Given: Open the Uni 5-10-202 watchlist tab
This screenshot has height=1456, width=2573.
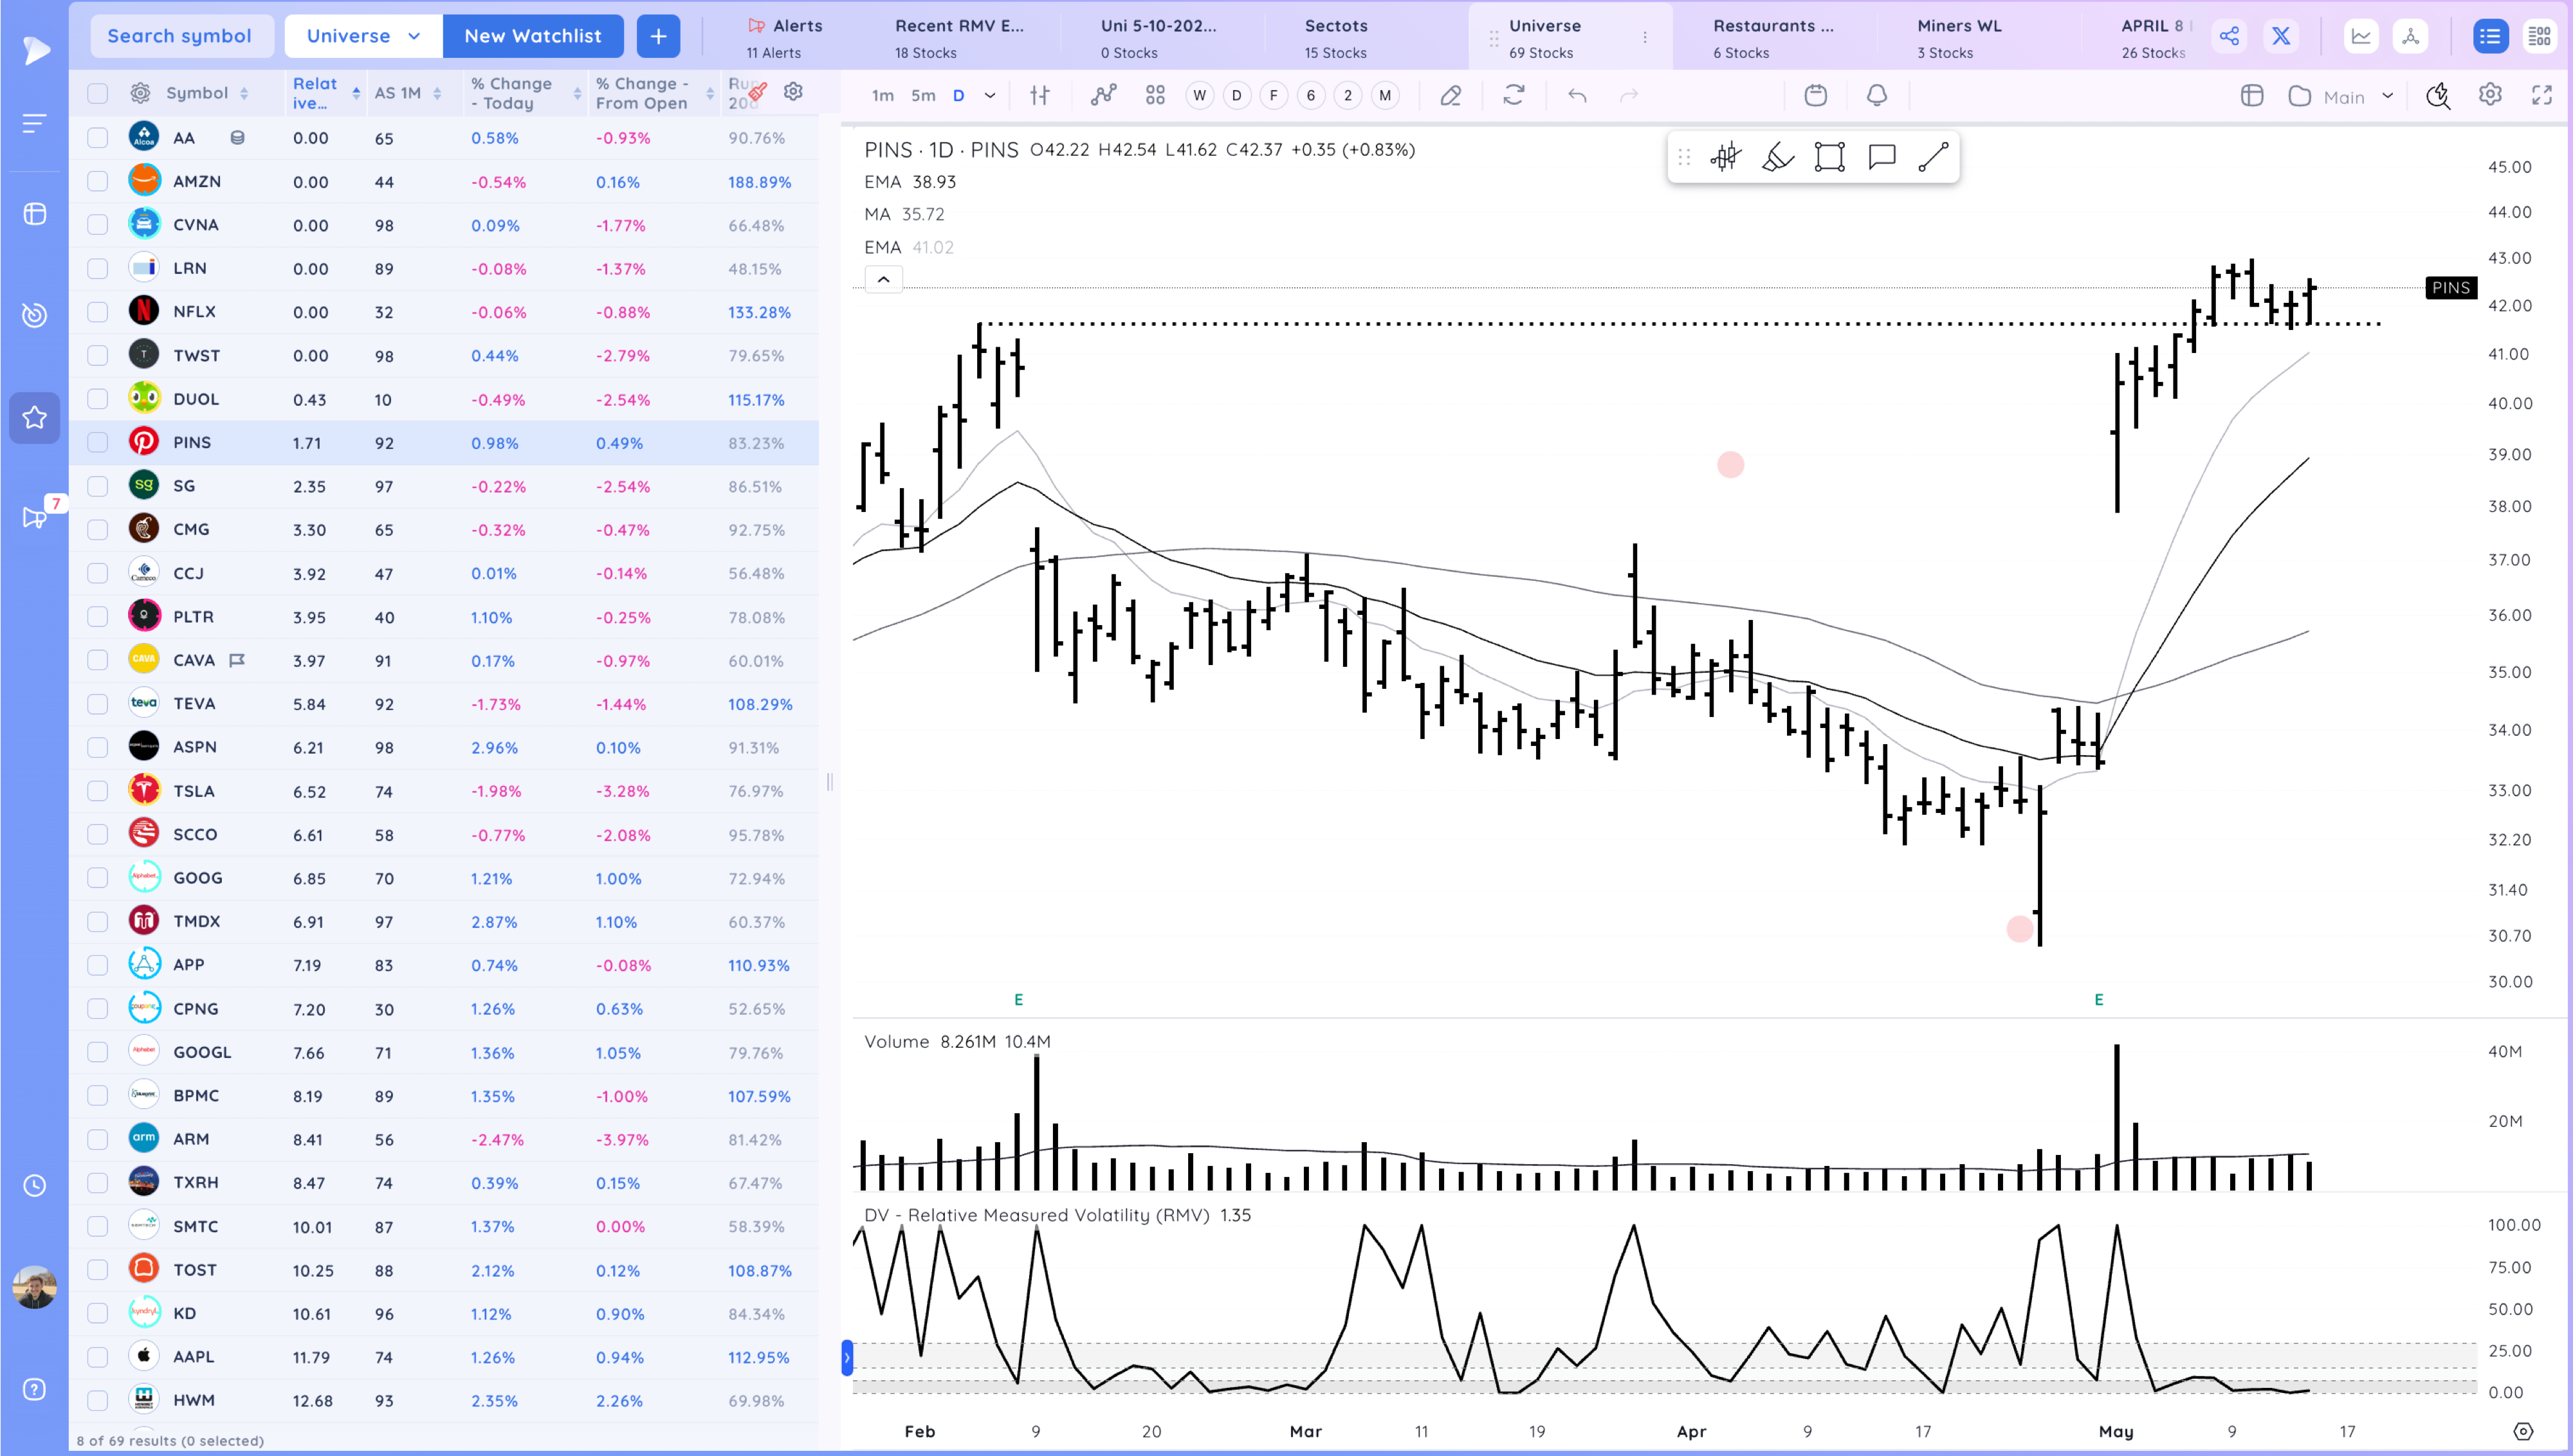Looking at the screenshot, I should coord(1158,37).
